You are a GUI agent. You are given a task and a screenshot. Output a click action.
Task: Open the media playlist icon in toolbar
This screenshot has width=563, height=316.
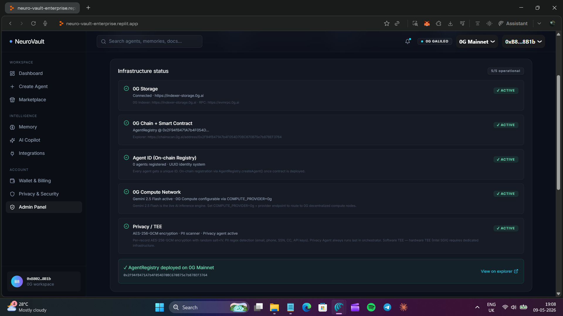coord(462,23)
